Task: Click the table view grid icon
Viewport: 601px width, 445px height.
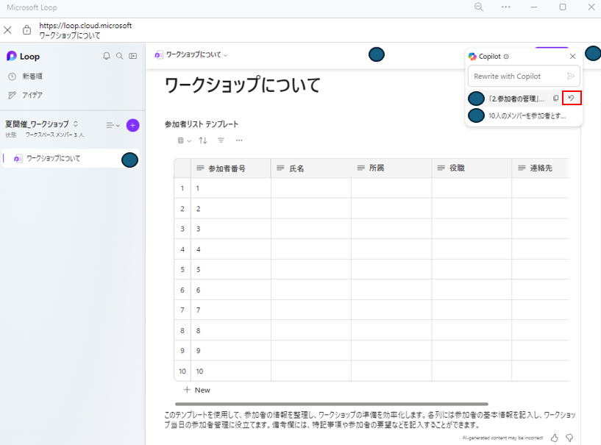Action: [x=180, y=140]
